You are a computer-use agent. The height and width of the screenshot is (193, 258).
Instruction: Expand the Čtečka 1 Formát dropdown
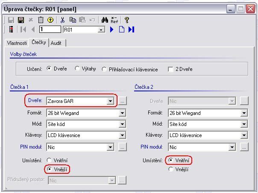pos(122,113)
